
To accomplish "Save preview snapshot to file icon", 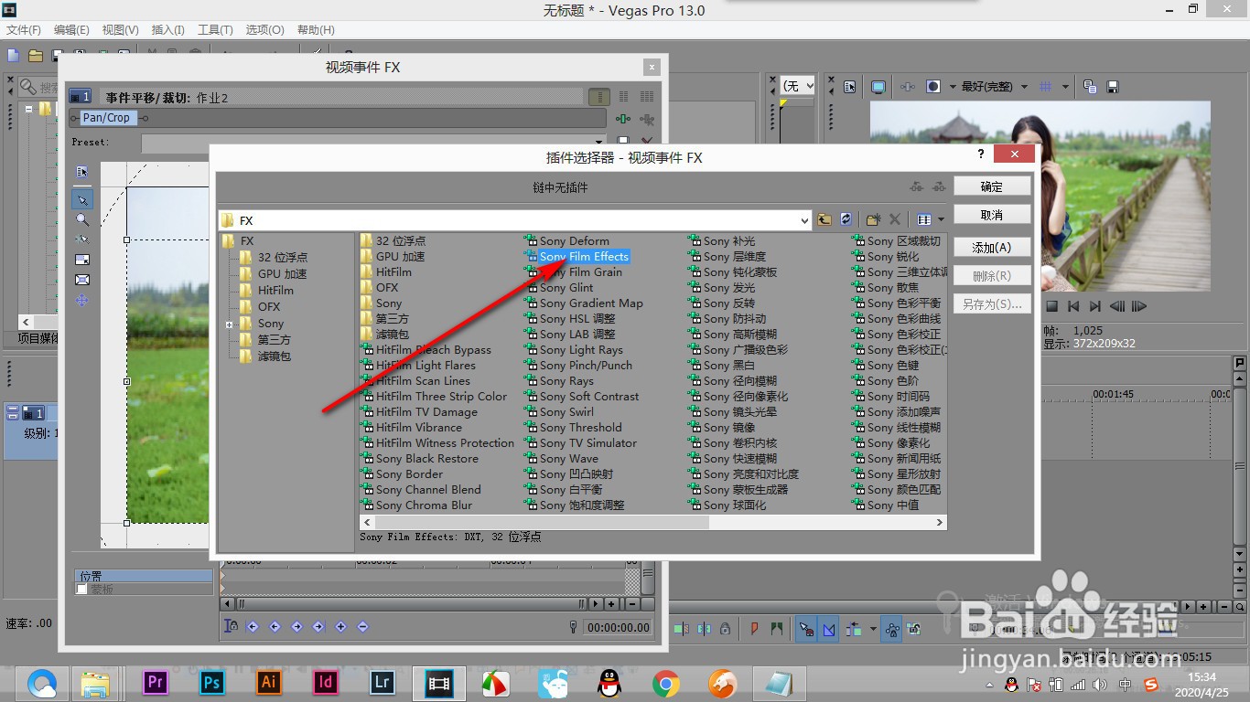I will [1113, 87].
